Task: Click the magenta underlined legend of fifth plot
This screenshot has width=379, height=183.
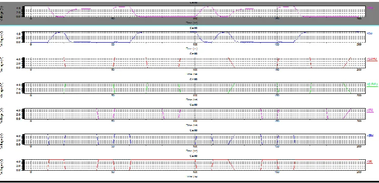Action: click(x=370, y=110)
